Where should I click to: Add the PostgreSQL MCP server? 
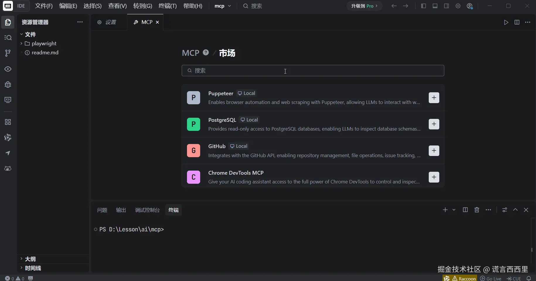434,124
